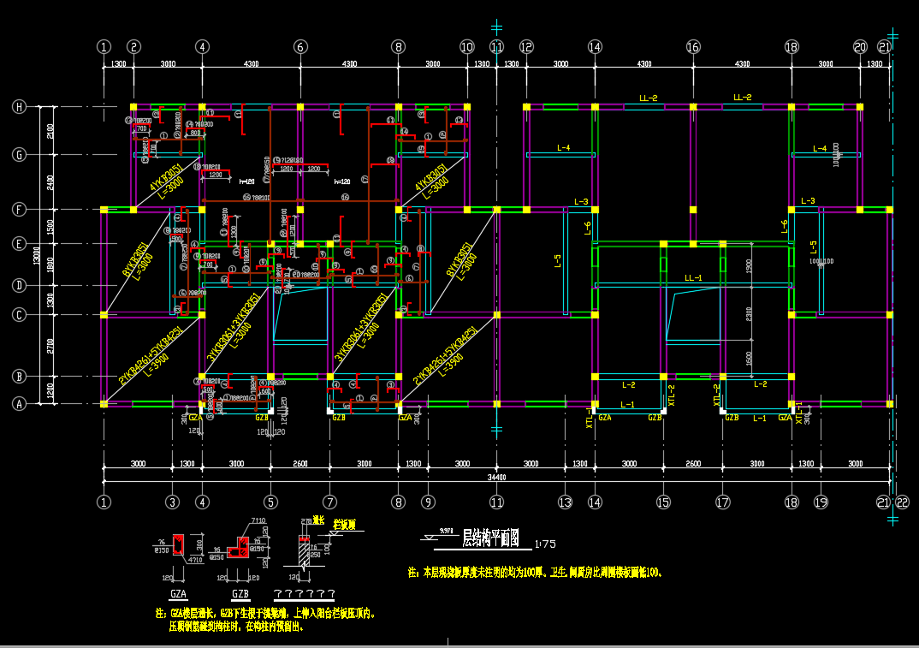This screenshot has height=648, width=919.
Task: Click grid axis bubble D
Action: click(x=20, y=286)
